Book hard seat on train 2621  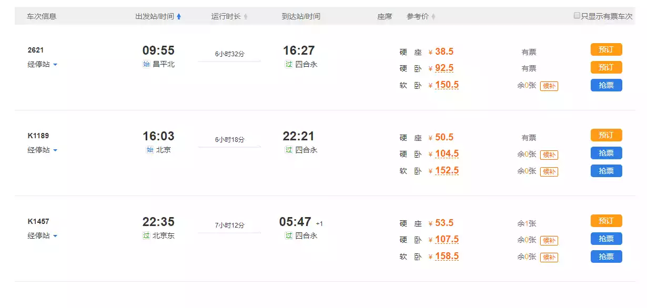(606, 50)
